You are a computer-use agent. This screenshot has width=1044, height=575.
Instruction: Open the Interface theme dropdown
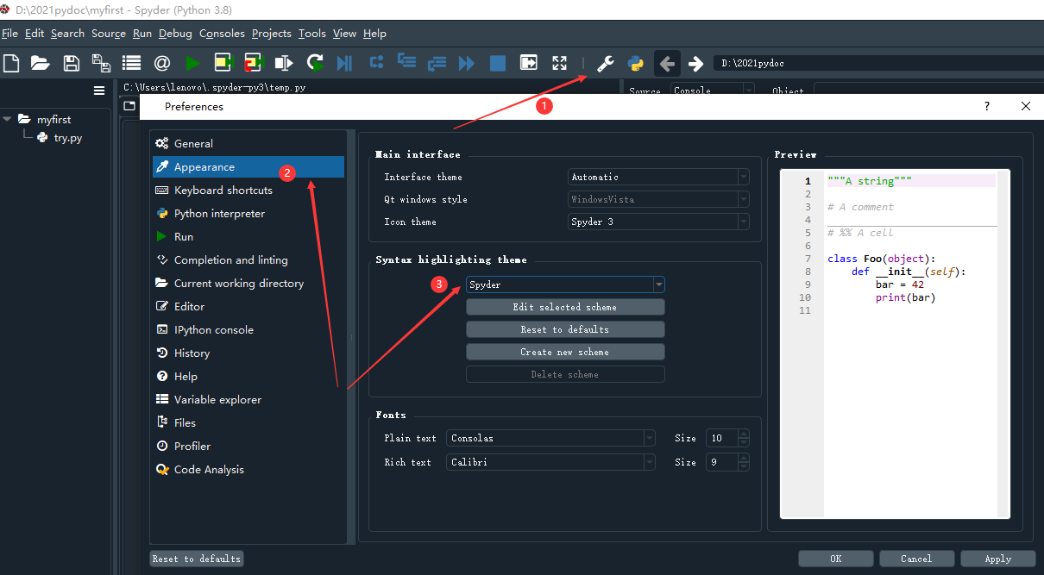(x=658, y=177)
